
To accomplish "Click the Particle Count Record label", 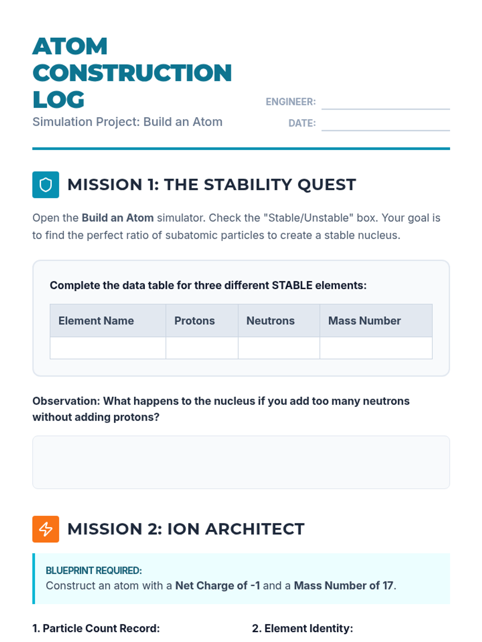I will pyautogui.click(x=96, y=628).
